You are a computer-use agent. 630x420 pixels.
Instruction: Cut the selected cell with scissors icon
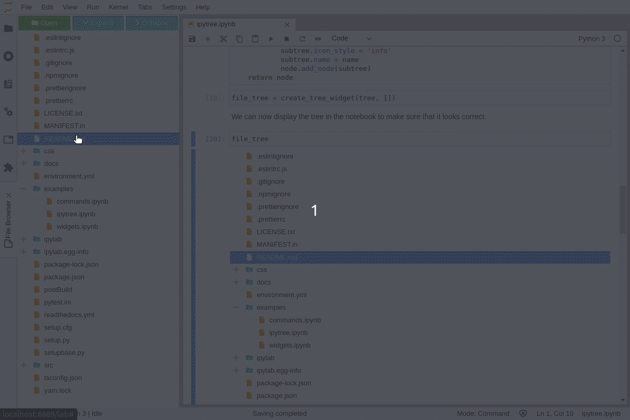click(224, 39)
